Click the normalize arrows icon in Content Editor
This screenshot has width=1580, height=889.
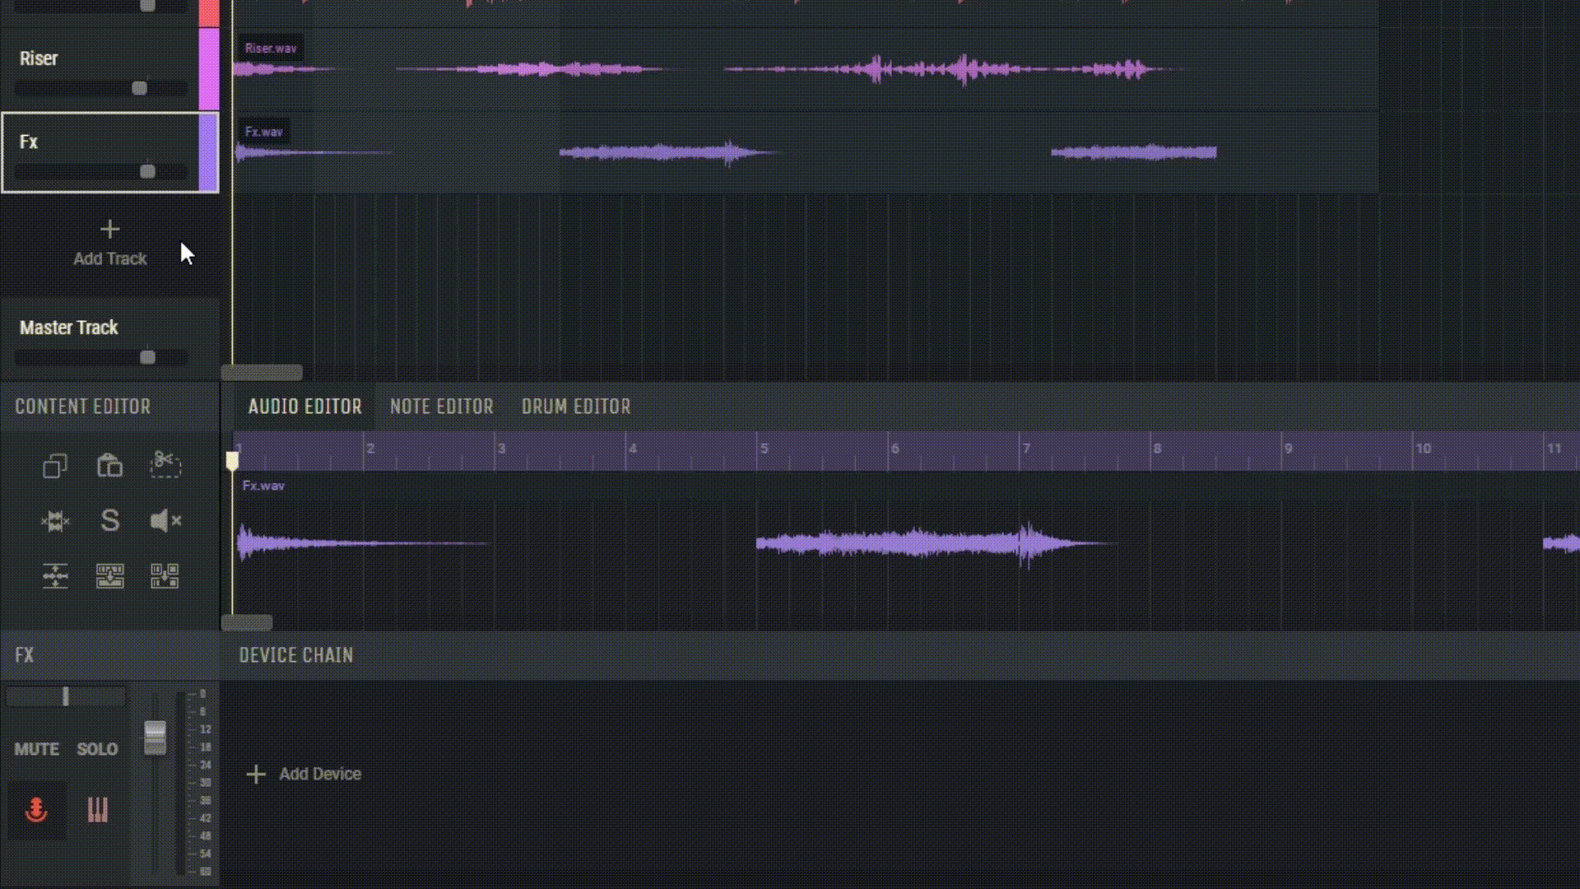click(55, 575)
